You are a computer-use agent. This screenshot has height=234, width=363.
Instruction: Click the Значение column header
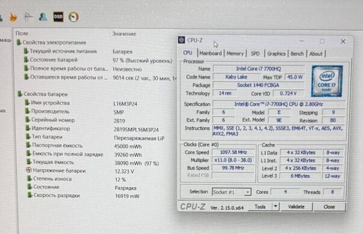pyautogui.click(x=125, y=34)
